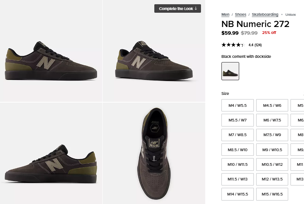Choose size M7 / W8.5
304x204 pixels.
click(238, 135)
